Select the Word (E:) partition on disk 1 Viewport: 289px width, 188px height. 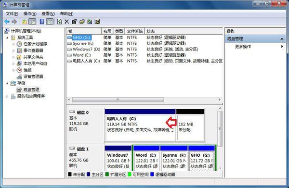point(146,158)
